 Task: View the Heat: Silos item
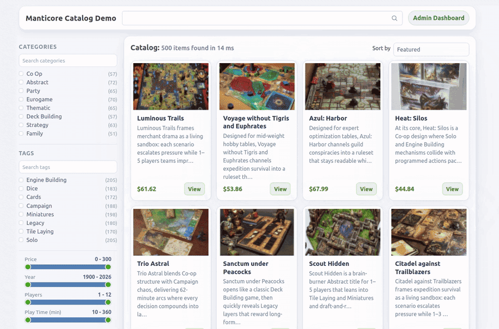(452, 189)
